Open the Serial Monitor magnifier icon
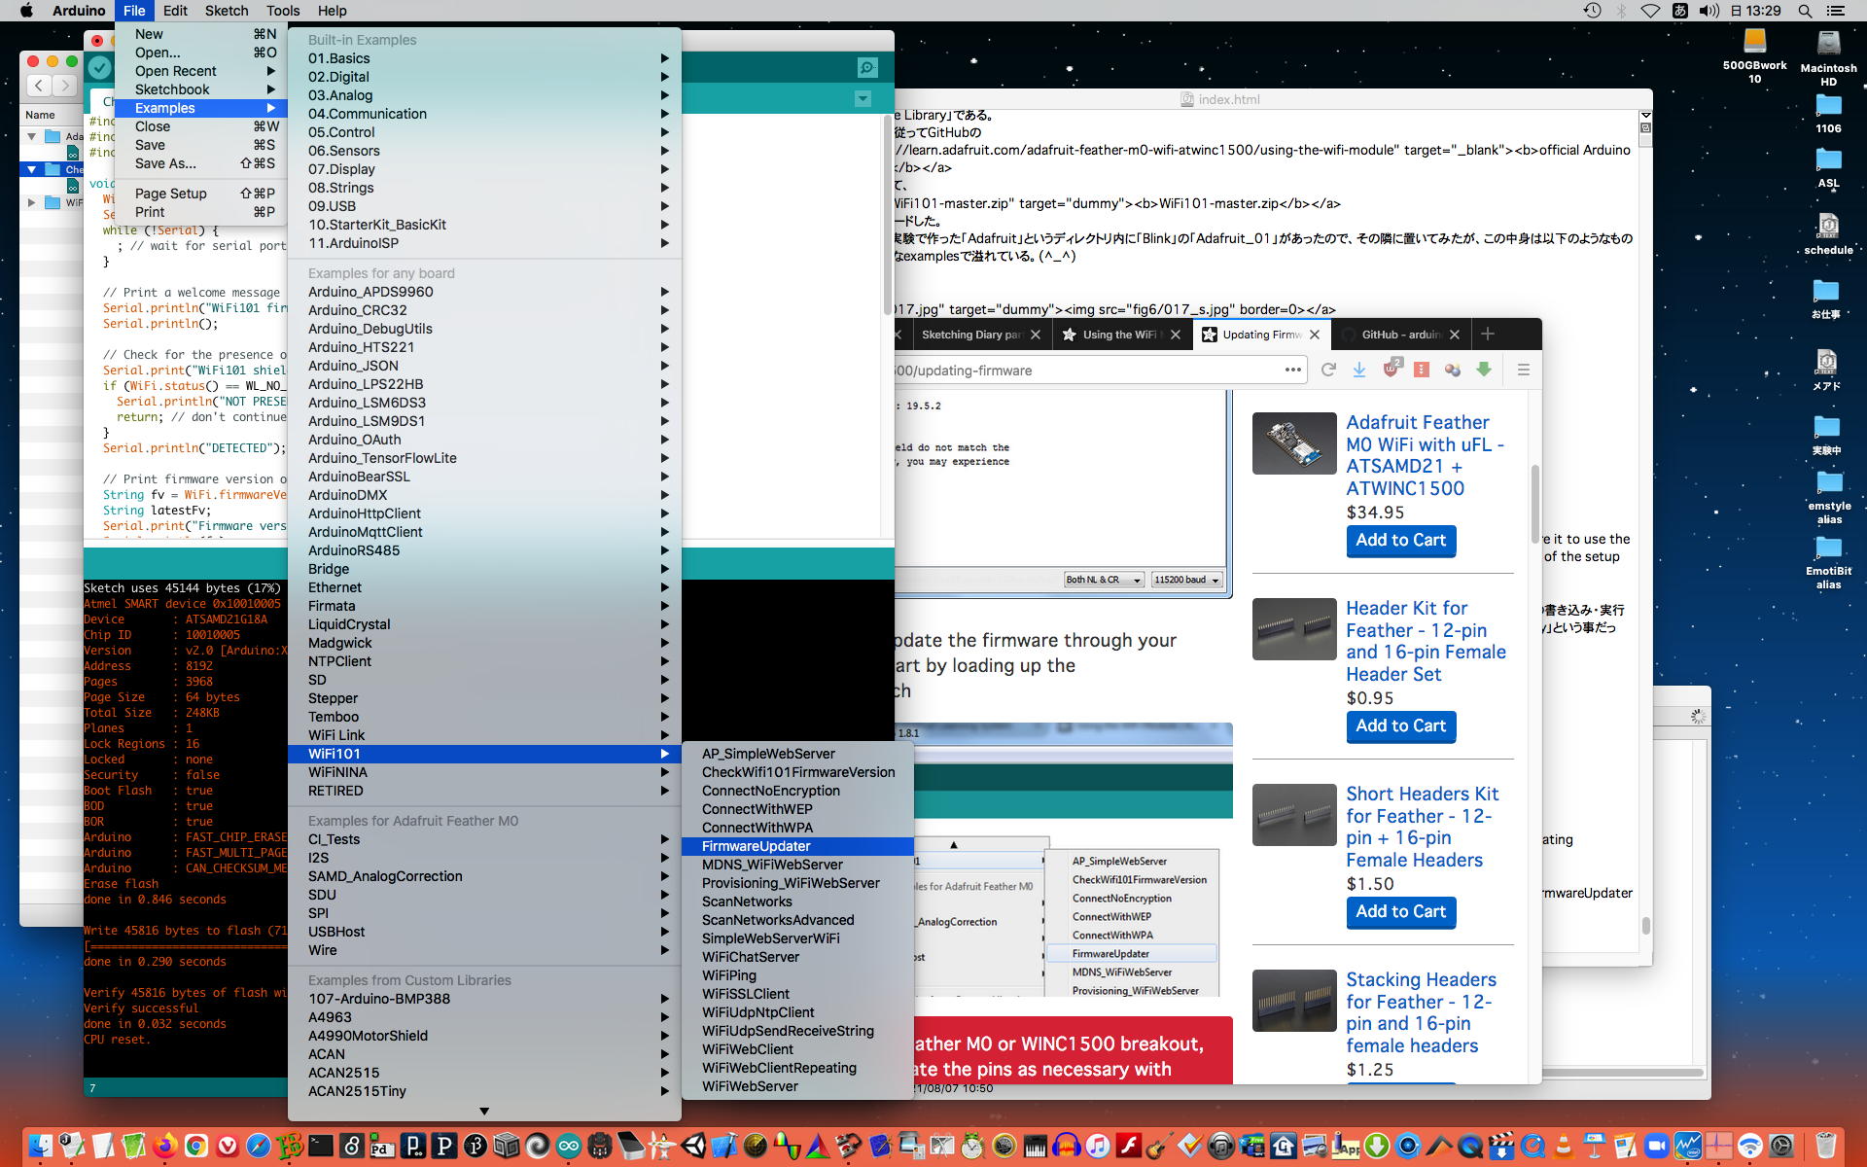 pos(866,67)
